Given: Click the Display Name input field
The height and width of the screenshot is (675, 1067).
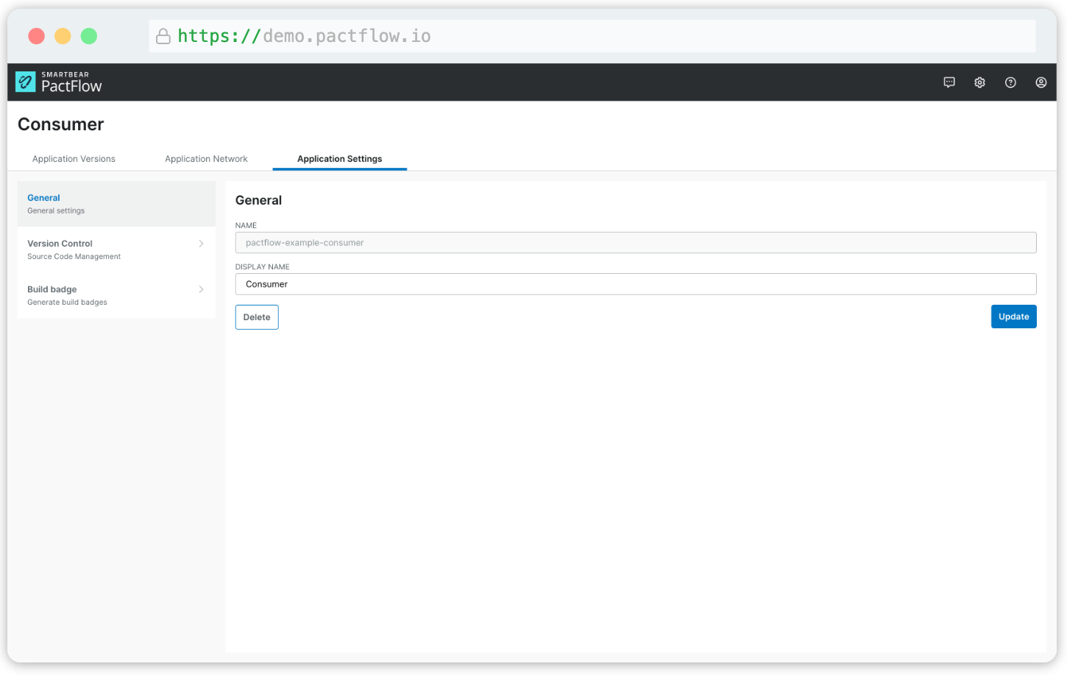Looking at the screenshot, I should tap(636, 284).
